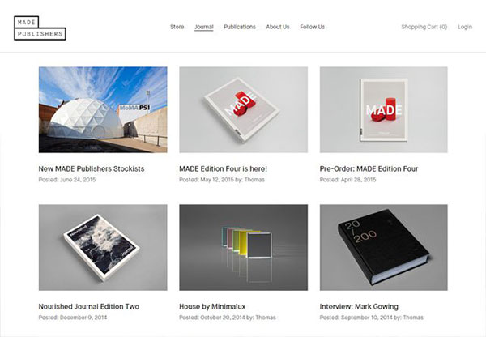
Task: Open the Nourished Journal Edition Two title
Action: 89,306
